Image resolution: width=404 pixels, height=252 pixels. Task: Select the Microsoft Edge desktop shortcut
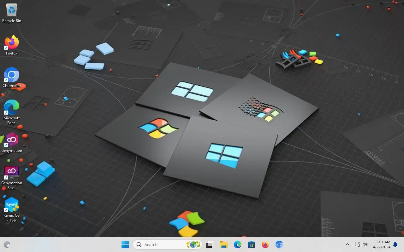tap(12, 112)
